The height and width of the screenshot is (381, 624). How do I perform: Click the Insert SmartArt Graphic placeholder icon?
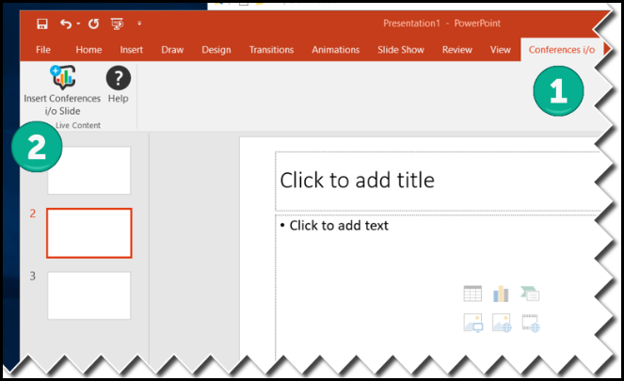click(530, 294)
